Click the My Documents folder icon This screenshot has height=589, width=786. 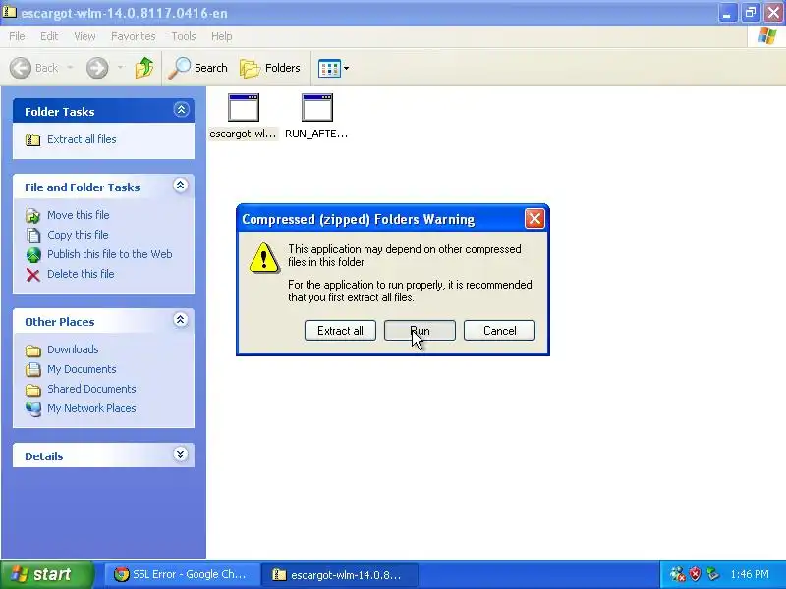tap(33, 370)
